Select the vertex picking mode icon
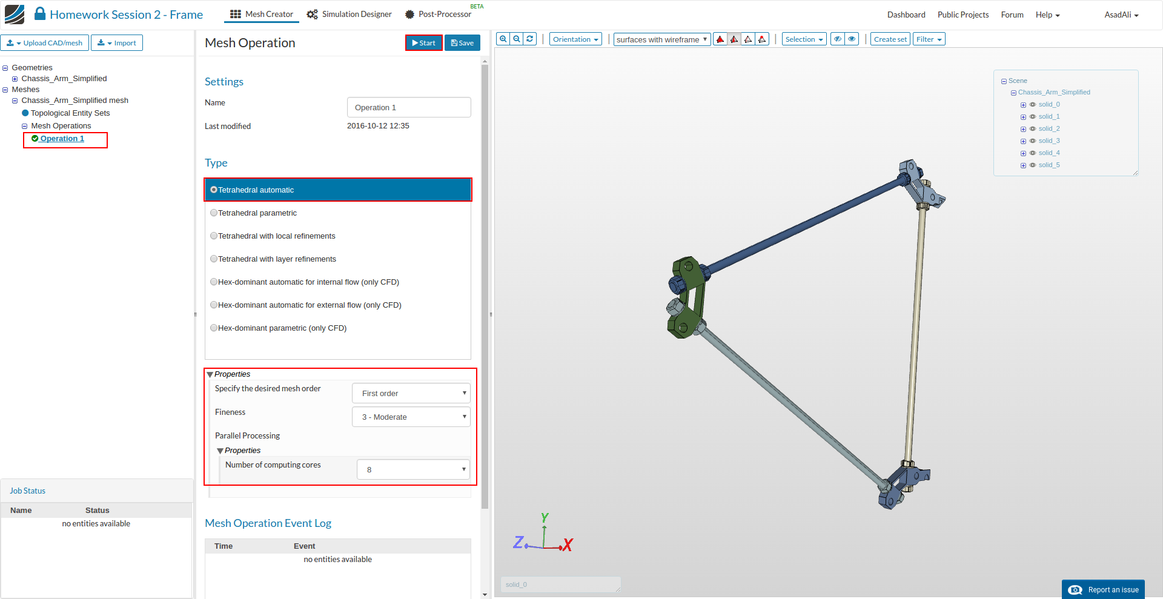This screenshot has width=1163, height=599. (762, 39)
